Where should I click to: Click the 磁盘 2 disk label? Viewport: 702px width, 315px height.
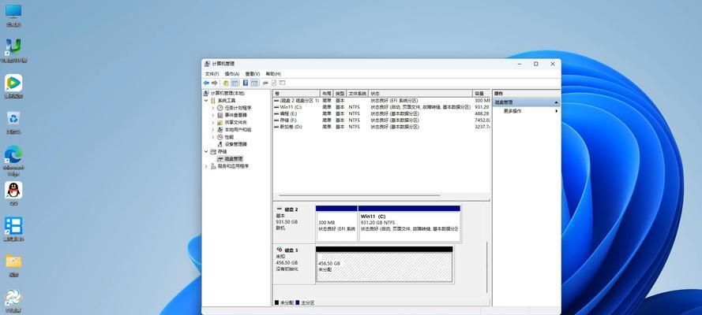[294, 223]
